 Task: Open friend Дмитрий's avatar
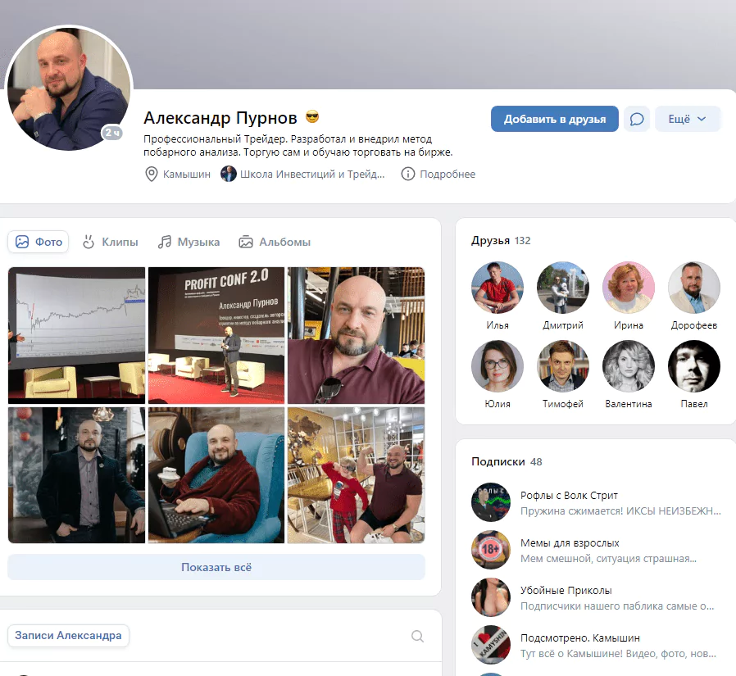tap(563, 288)
